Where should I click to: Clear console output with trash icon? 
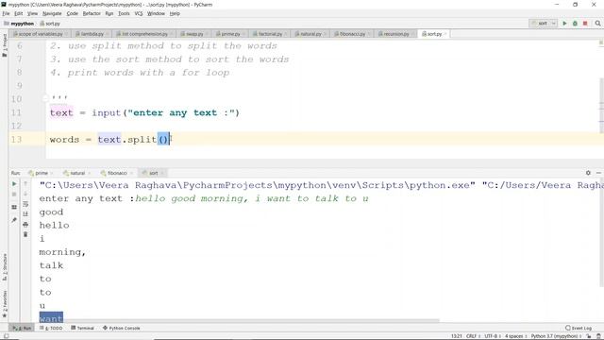click(25, 234)
